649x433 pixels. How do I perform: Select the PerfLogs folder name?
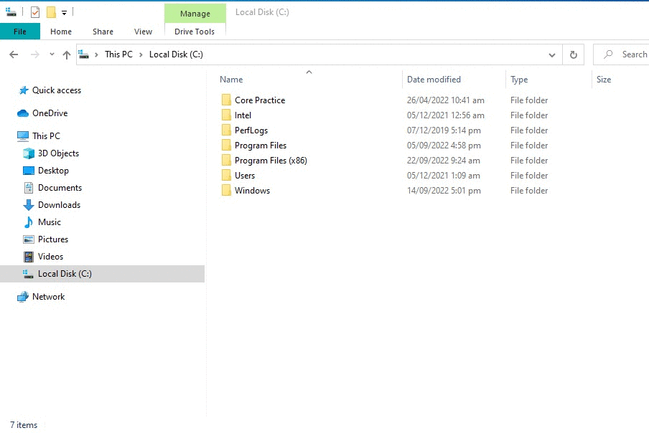251,130
